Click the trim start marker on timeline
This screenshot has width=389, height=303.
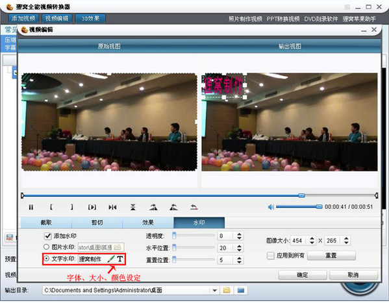[x=23, y=196]
